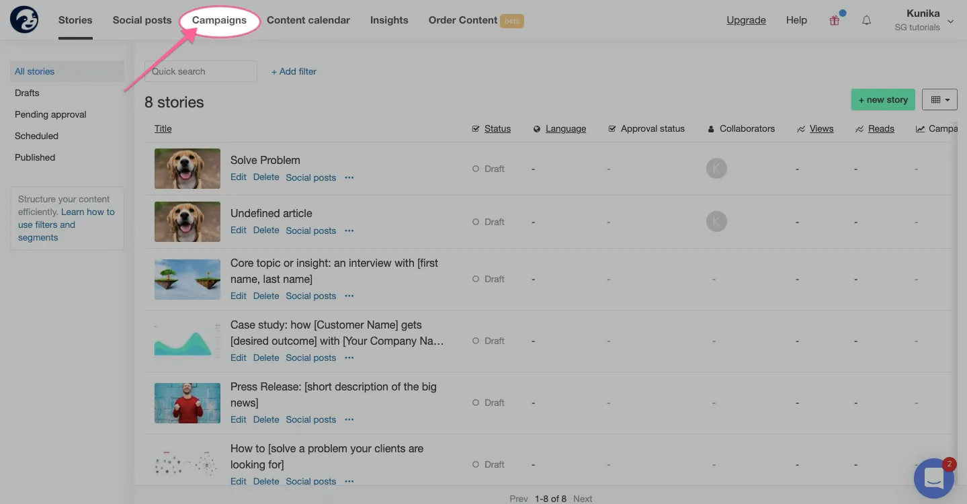
Task: Sort stories by Language column
Action: point(566,128)
